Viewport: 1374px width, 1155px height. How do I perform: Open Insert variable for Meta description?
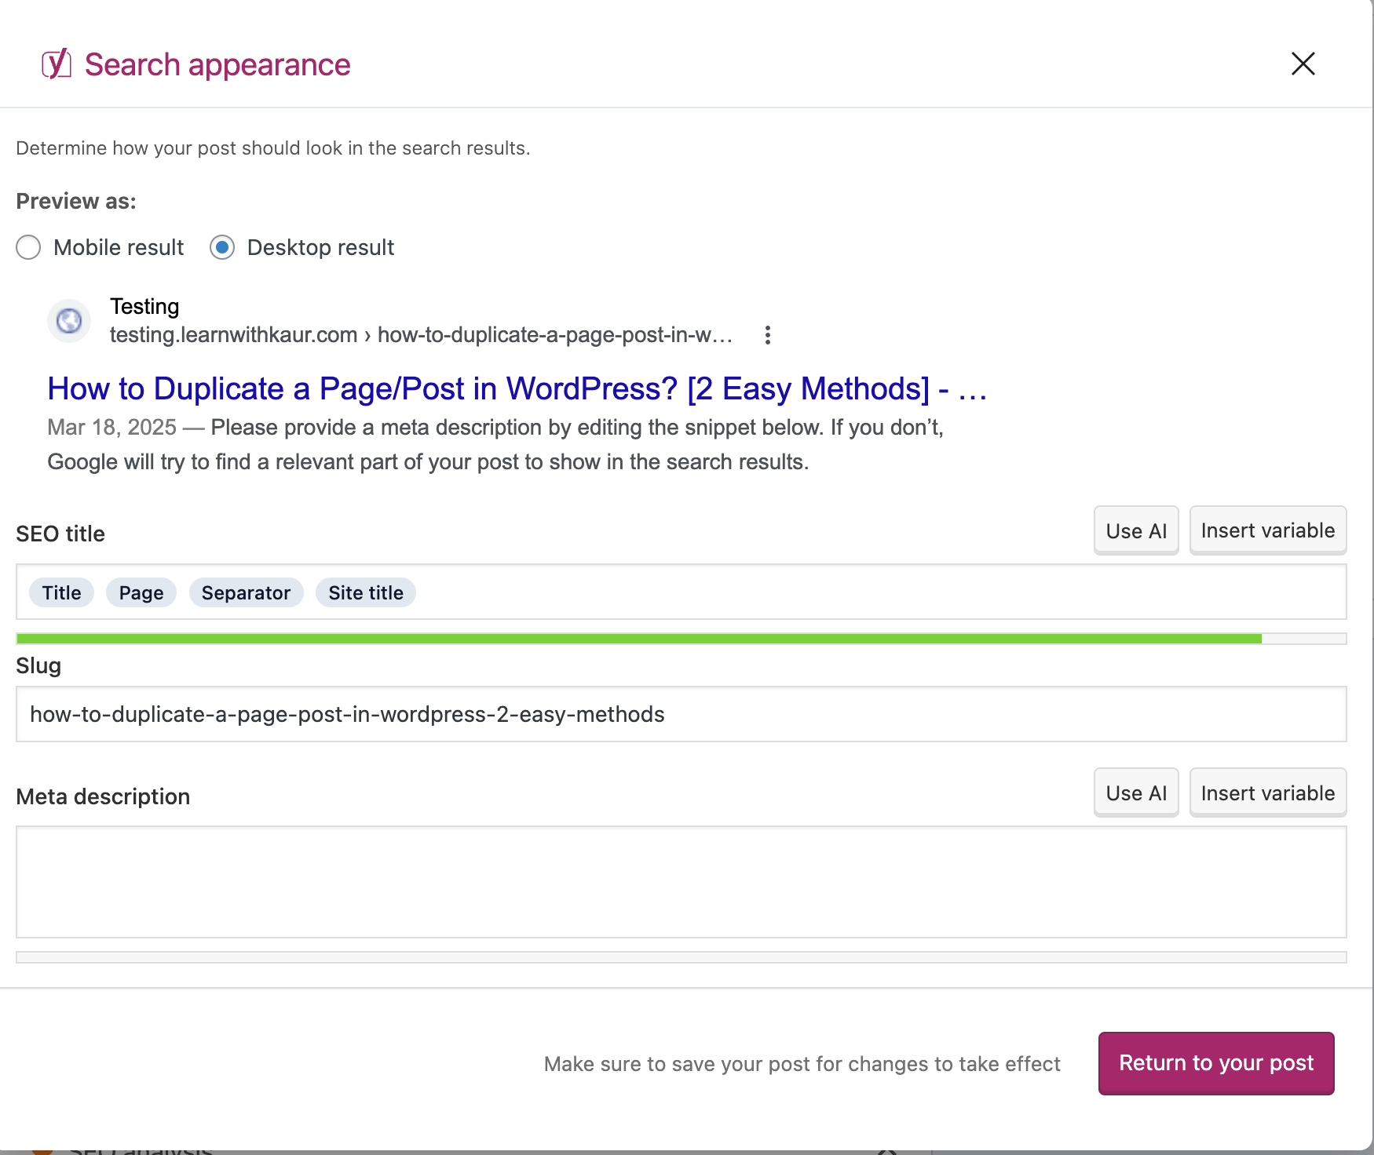[1267, 792]
